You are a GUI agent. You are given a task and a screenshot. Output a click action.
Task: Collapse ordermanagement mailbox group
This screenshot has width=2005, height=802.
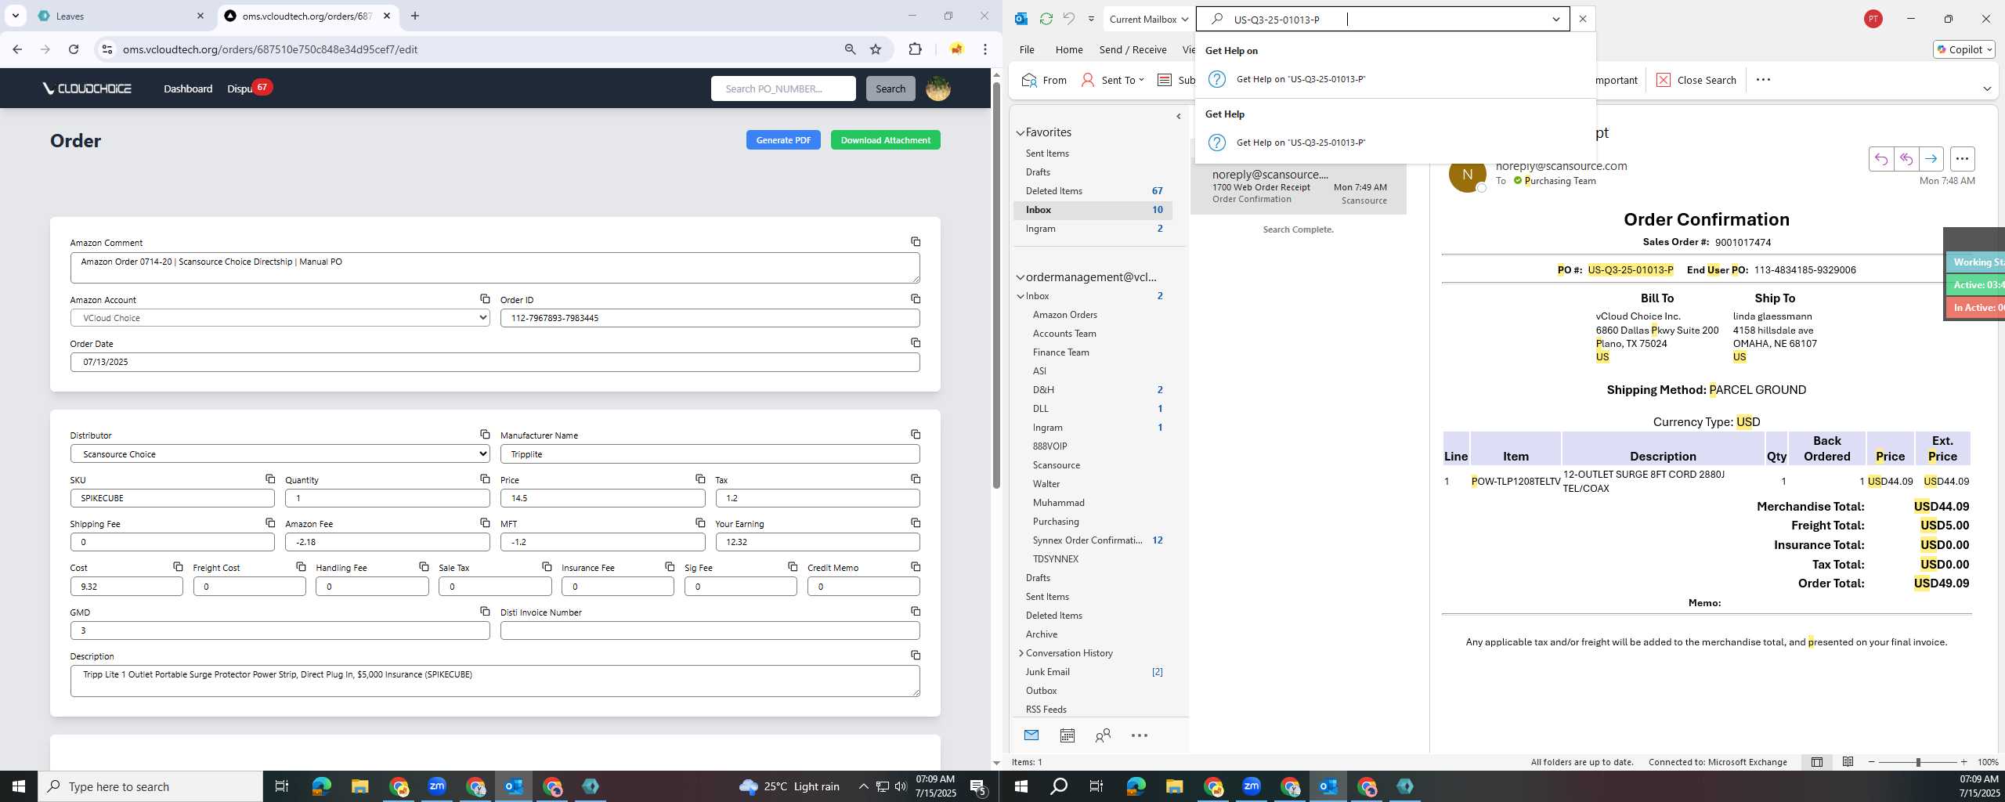point(1021,277)
